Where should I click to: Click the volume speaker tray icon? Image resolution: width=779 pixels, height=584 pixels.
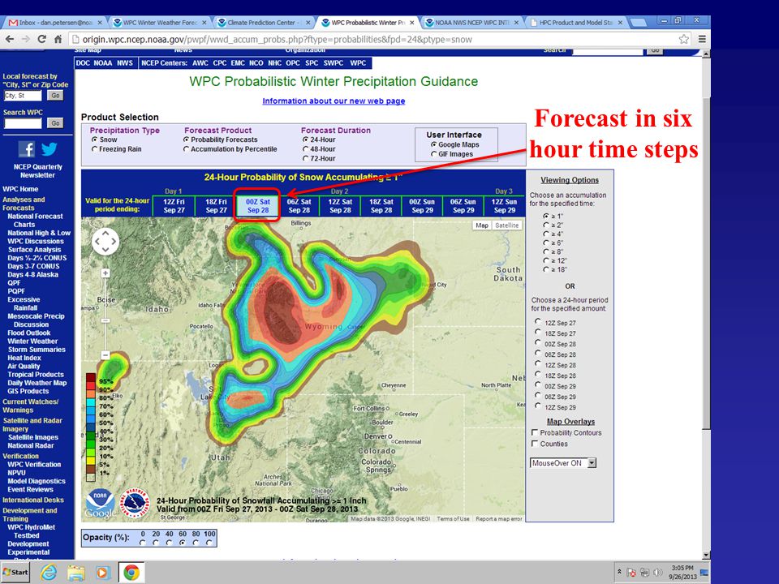click(658, 572)
